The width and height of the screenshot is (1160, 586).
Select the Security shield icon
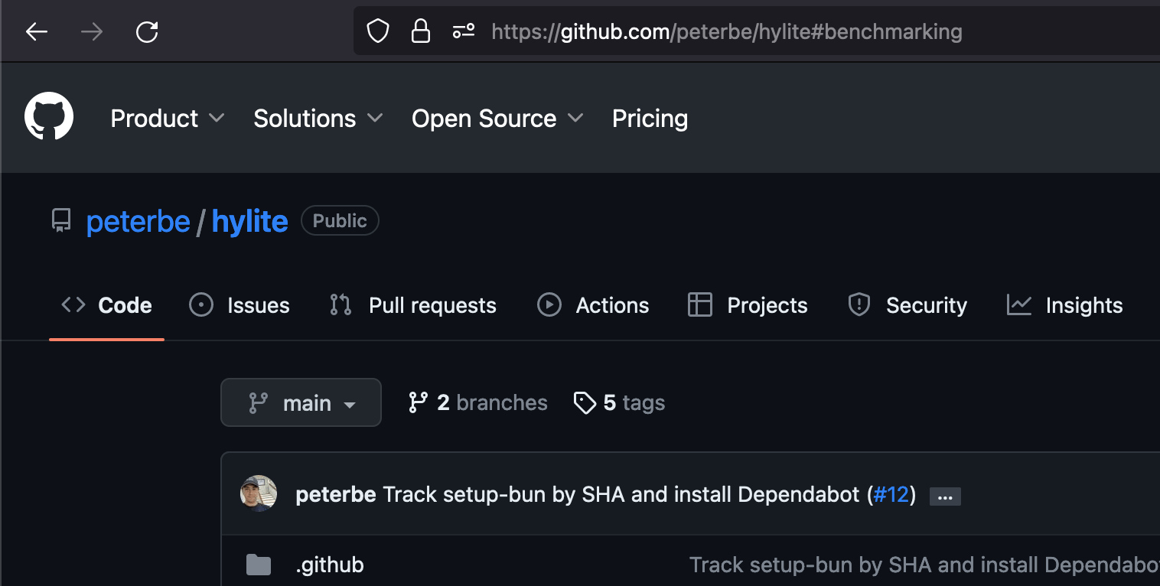[x=859, y=304]
